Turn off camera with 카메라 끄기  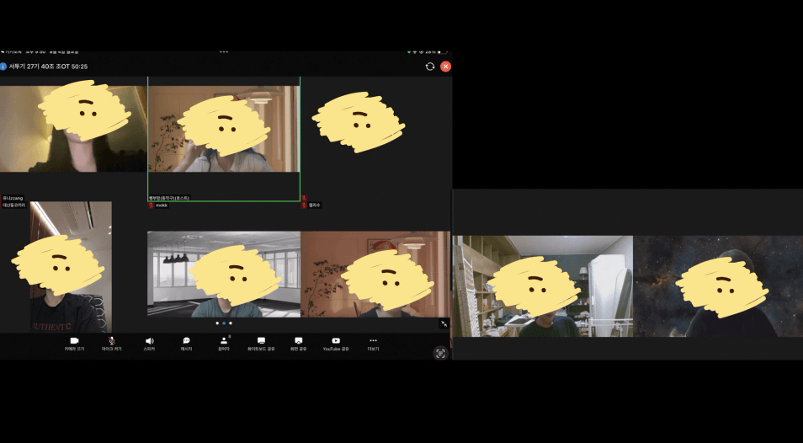[74, 342]
